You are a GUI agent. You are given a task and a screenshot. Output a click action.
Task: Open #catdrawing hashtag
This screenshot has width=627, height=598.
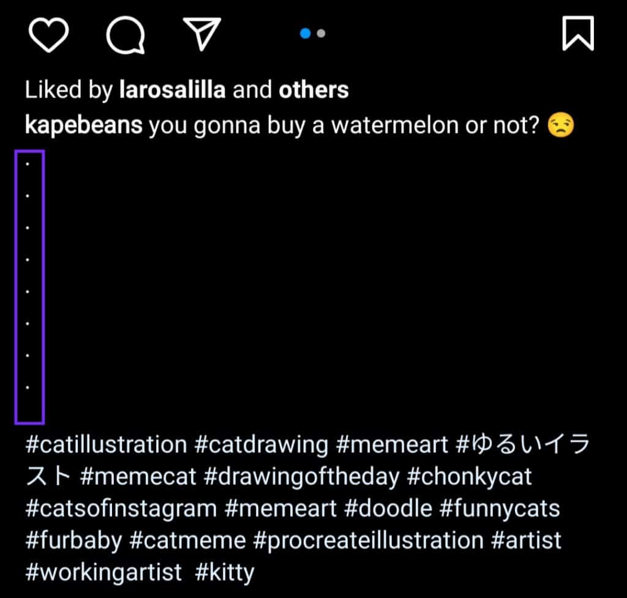pos(261,444)
